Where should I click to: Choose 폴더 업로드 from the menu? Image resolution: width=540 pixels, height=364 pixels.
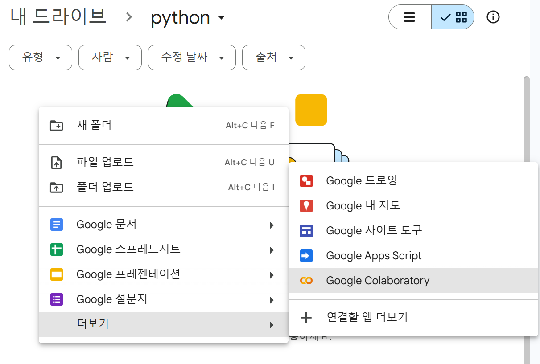tap(164, 187)
